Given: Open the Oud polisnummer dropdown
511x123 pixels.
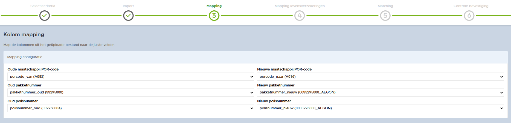Looking at the screenshot, I should tap(130, 108).
